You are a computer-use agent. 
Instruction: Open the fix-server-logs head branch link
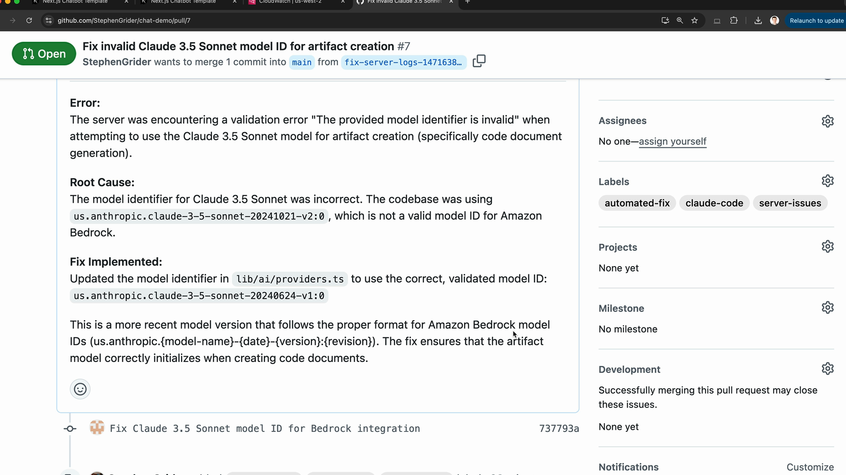click(403, 62)
